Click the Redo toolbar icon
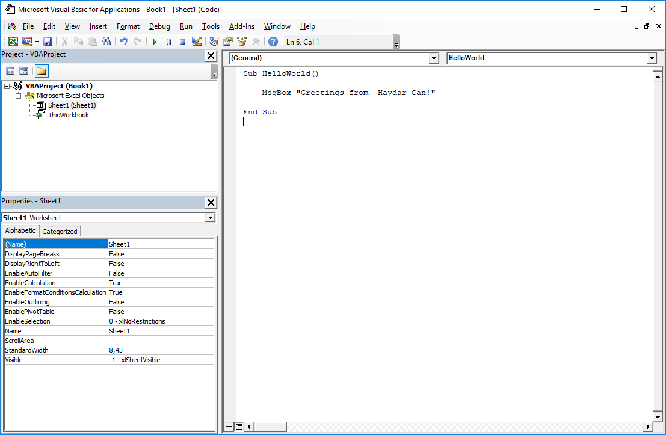The width and height of the screenshot is (666, 435). point(137,42)
